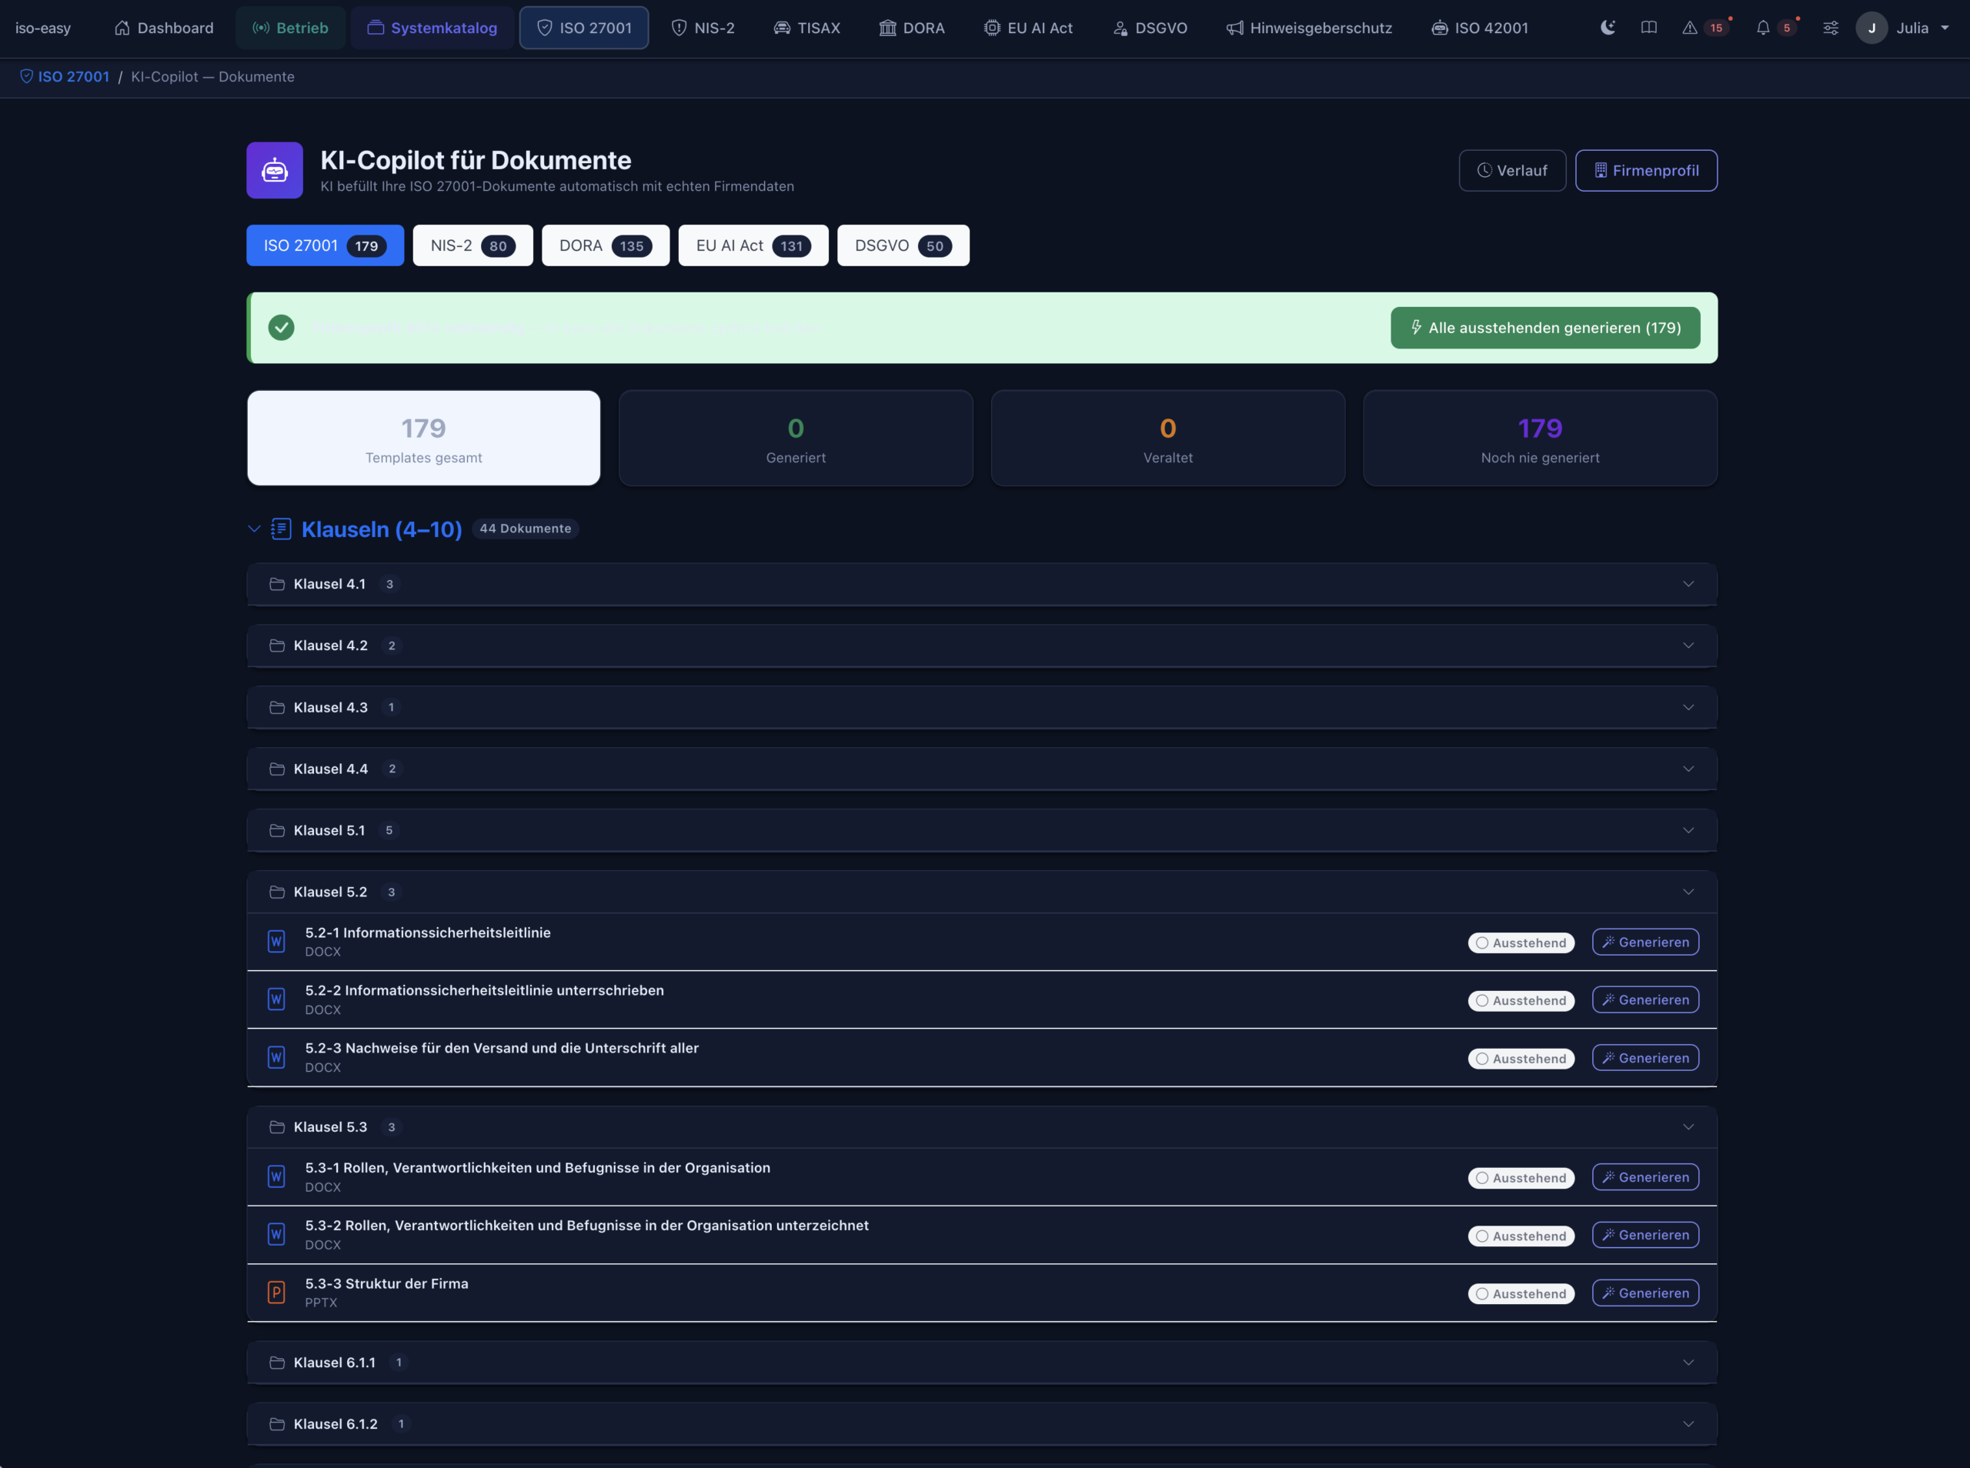This screenshot has width=1970, height=1468.
Task: Open the folder icon next to Klausel 4.1
Action: point(276,584)
